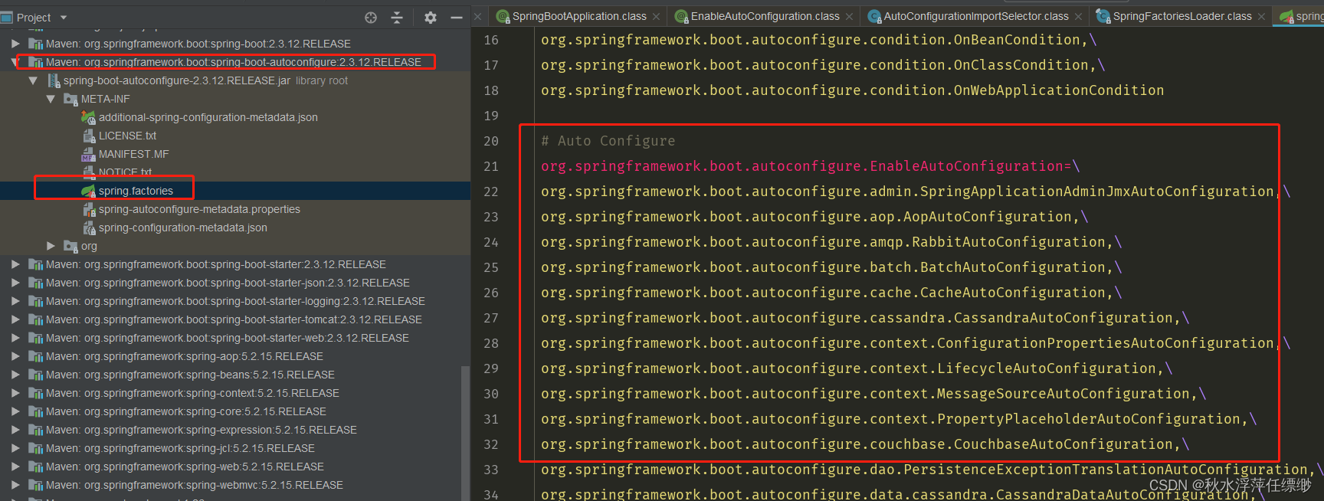The height and width of the screenshot is (501, 1324).
Task: Open Project panel settings gear
Action: [431, 17]
